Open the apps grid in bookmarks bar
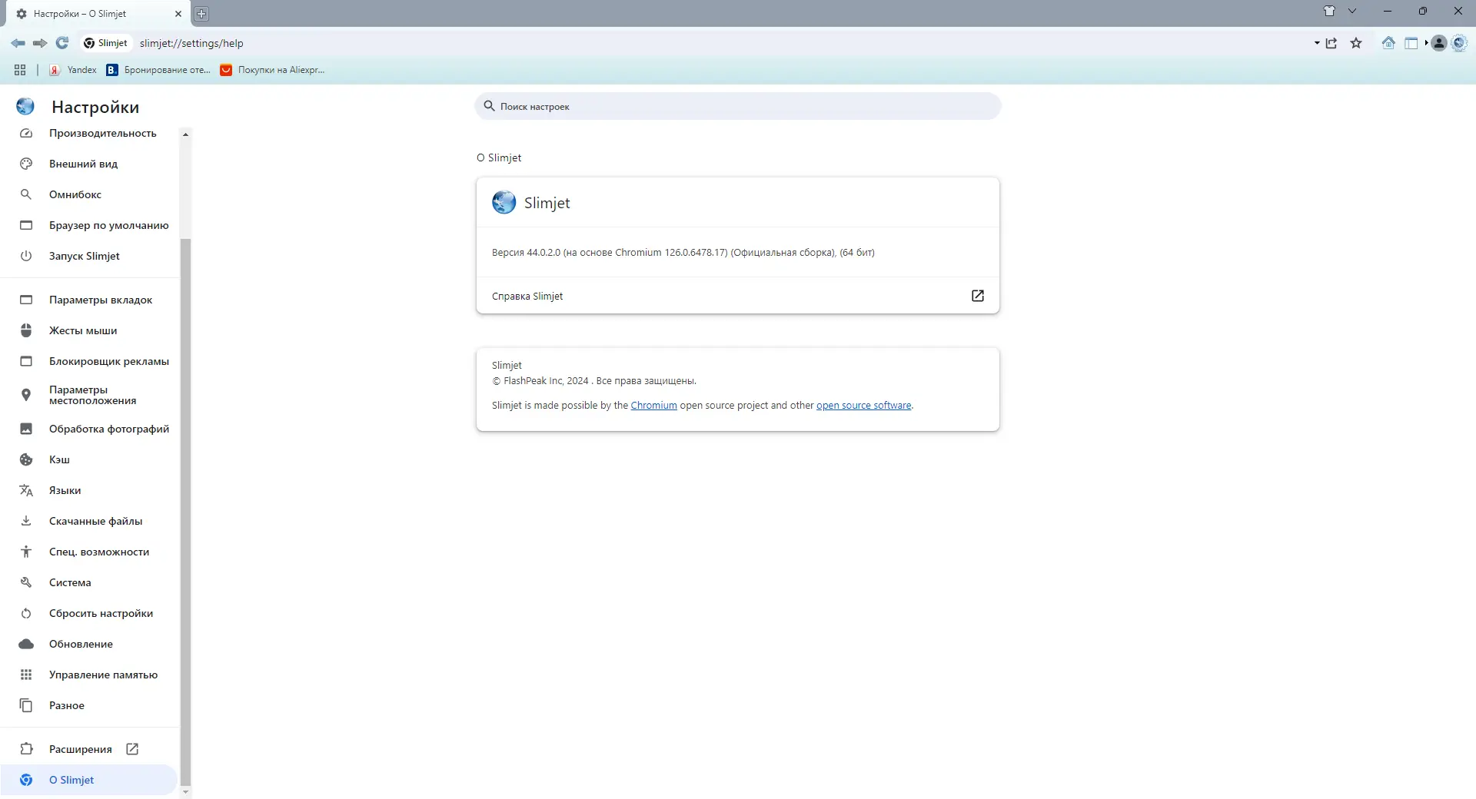The image size is (1476, 799). tap(20, 70)
